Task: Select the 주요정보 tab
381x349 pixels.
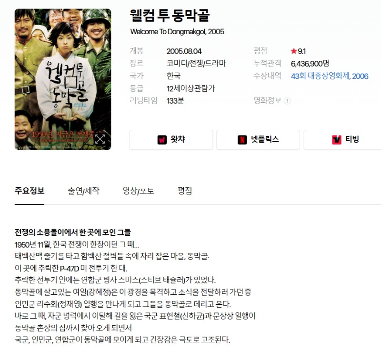Action: [x=30, y=191]
